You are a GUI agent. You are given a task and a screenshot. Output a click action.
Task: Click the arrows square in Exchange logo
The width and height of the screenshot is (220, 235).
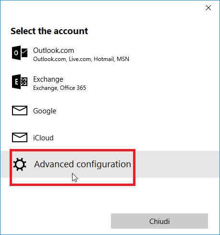(x=24, y=82)
